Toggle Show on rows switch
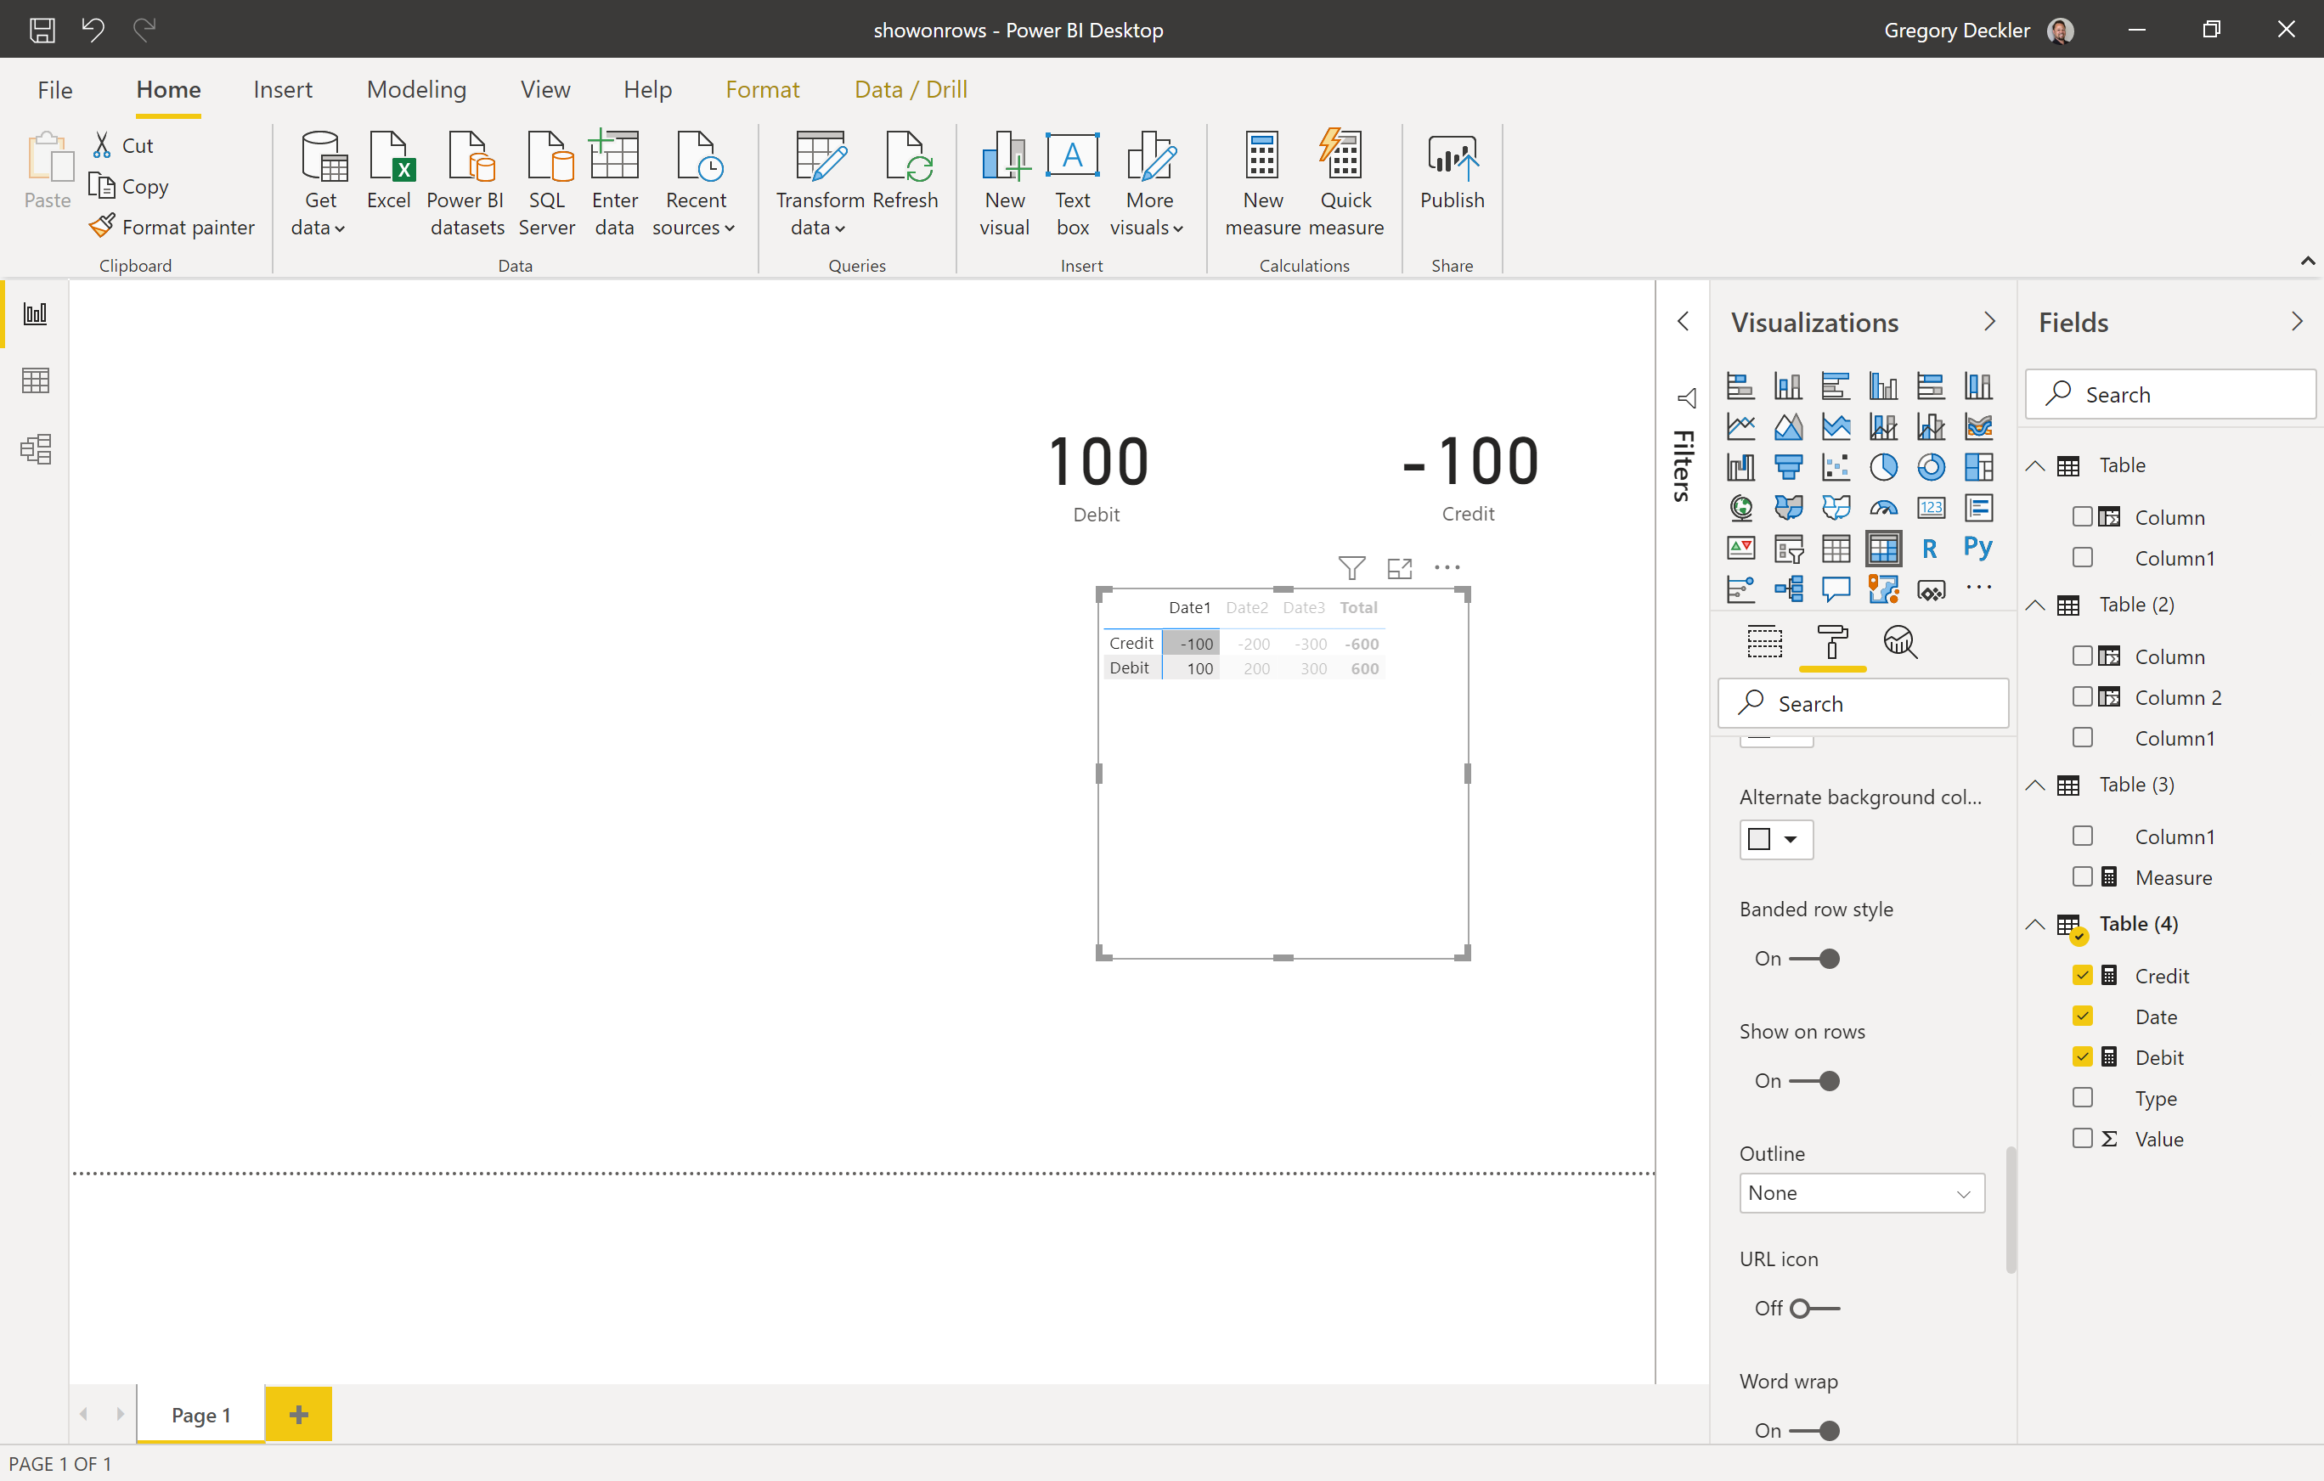Screen dimensions: 2324x1481 [1814, 1082]
